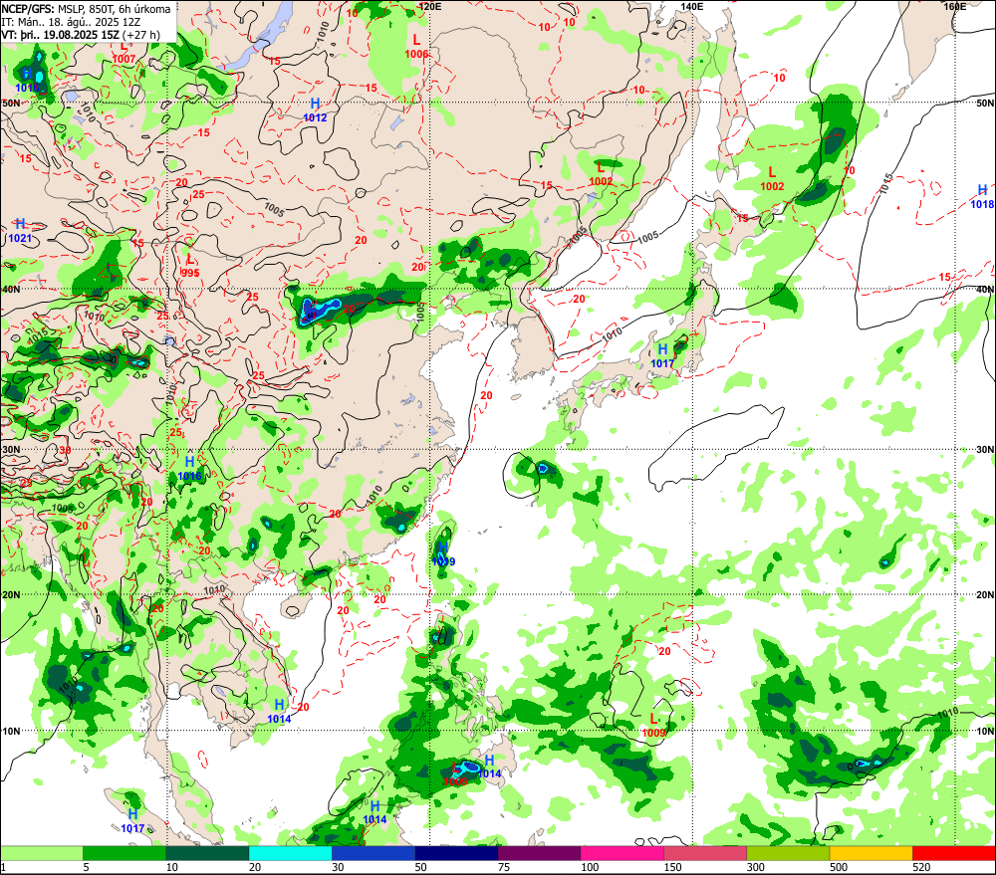This screenshot has width=996, height=875.
Task: Click the navy 50–75 legend swatch
Action: 457,853
